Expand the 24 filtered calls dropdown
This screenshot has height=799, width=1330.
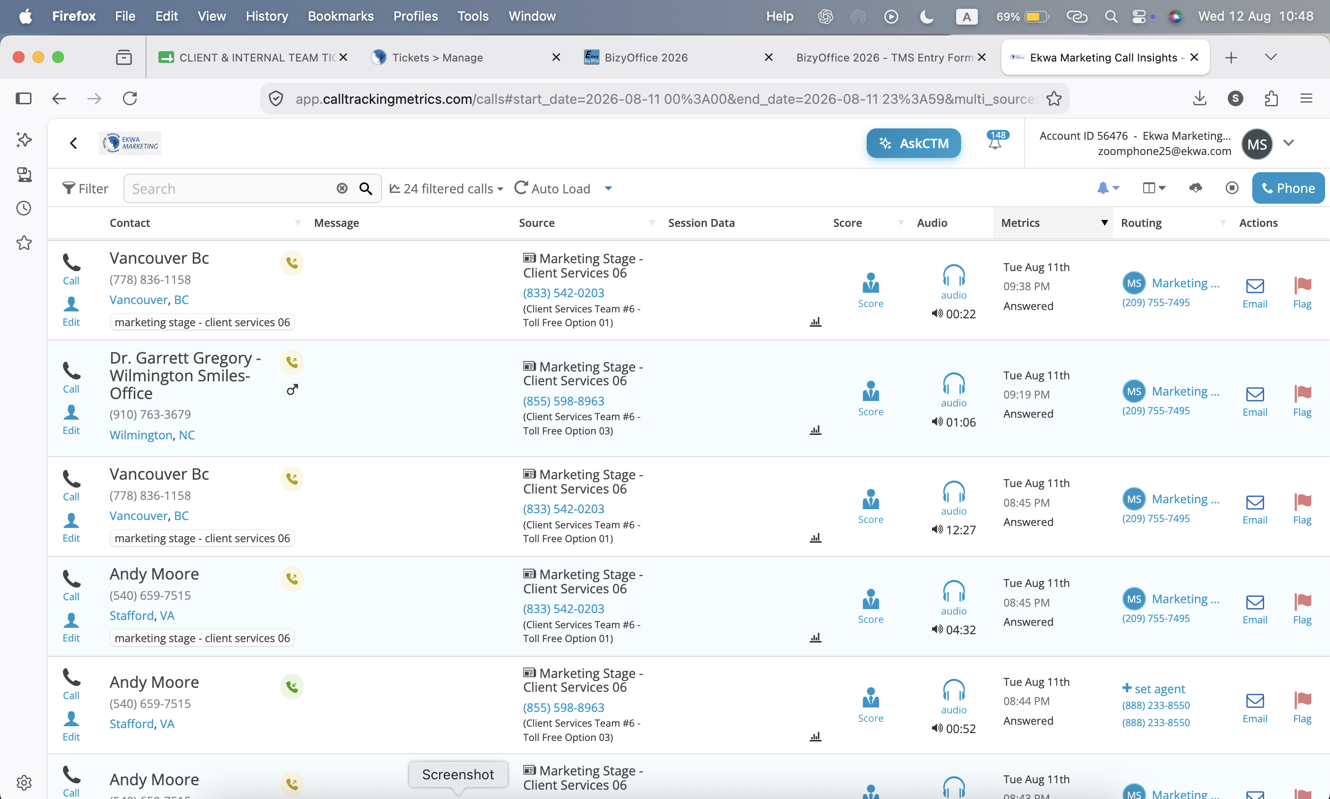pyautogui.click(x=446, y=188)
